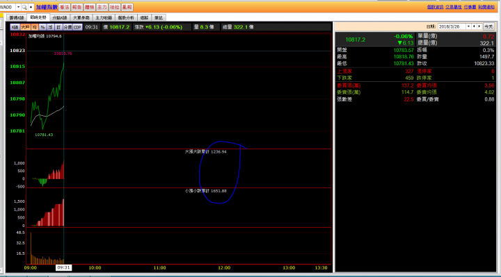Click the diamond icon next to search
The height and width of the screenshot is (277, 501).
31,7
